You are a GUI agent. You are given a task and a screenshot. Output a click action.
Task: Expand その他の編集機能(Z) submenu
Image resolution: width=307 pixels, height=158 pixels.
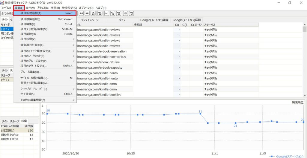(45, 100)
